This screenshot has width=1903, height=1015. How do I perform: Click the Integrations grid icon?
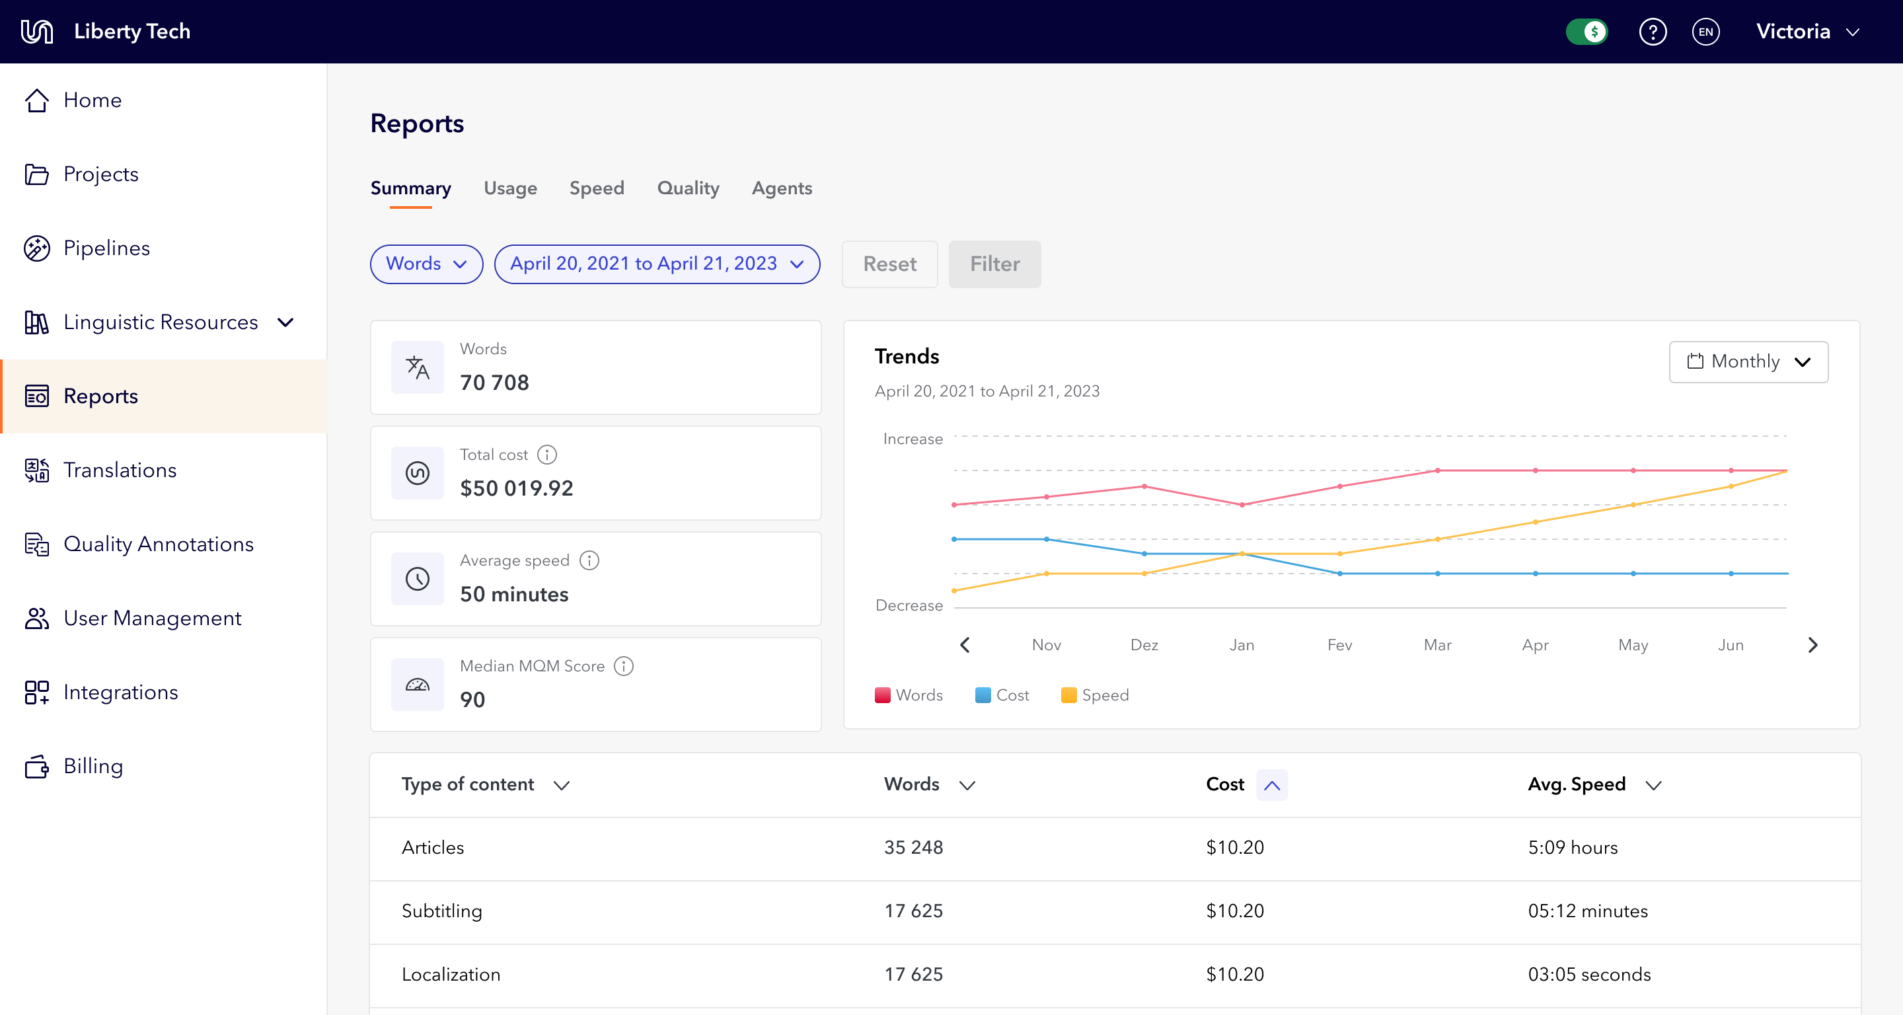pos(37,692)
